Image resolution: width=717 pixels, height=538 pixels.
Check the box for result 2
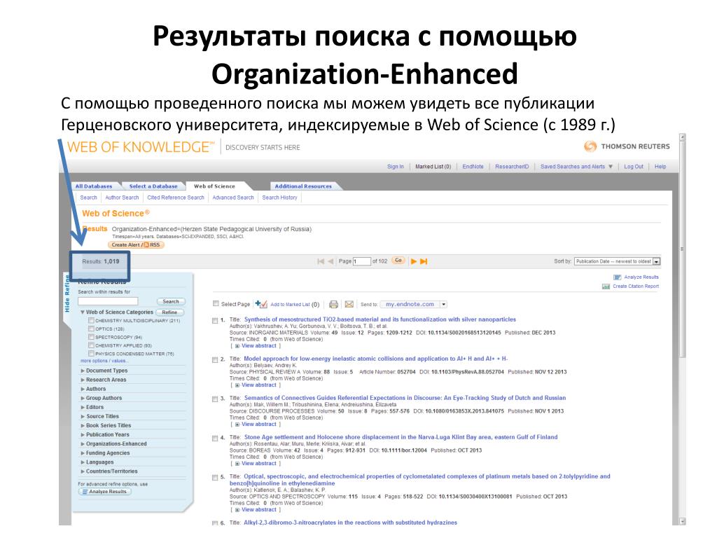click(215, 360)
